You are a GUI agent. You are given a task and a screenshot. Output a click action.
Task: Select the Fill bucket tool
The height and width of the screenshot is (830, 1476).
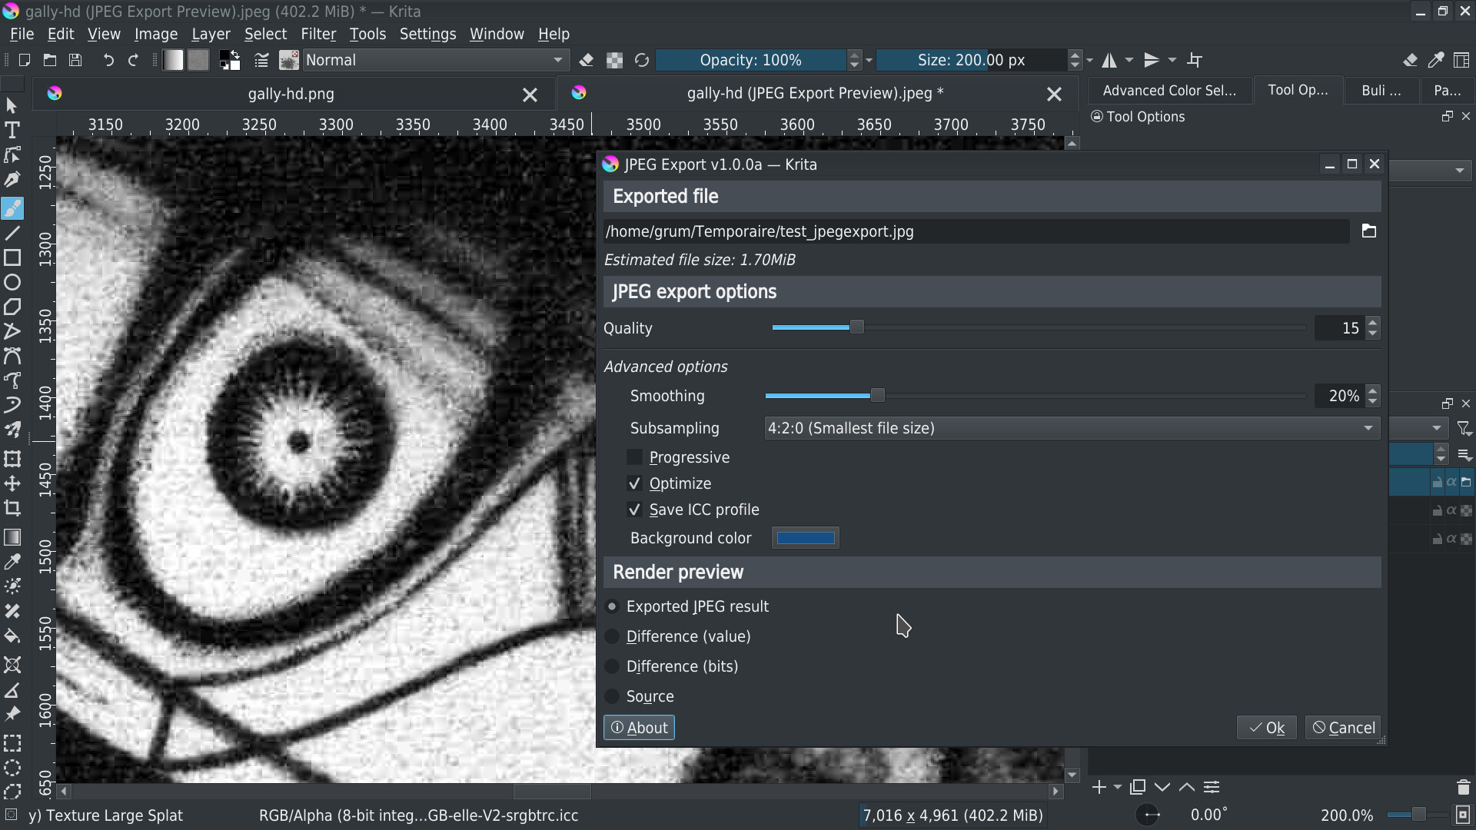(x=12, y=636)
